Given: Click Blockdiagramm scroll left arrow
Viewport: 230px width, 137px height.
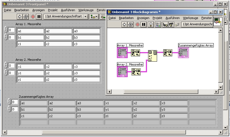Looking at the screenshot, I should (109, 92).
